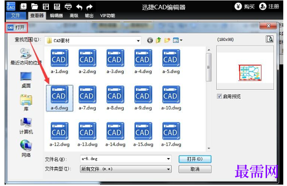Click the 购买 purchase button
The image size is (287, 186).
[245, 7]
